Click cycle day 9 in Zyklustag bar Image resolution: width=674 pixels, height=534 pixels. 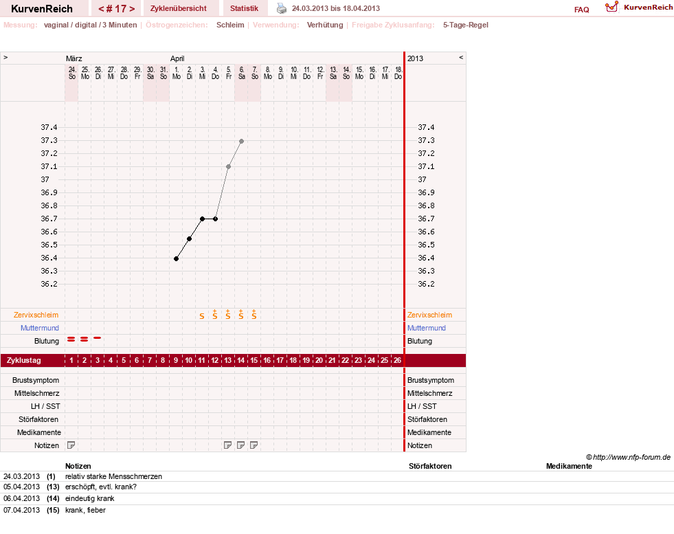click(x=176, y=360)
